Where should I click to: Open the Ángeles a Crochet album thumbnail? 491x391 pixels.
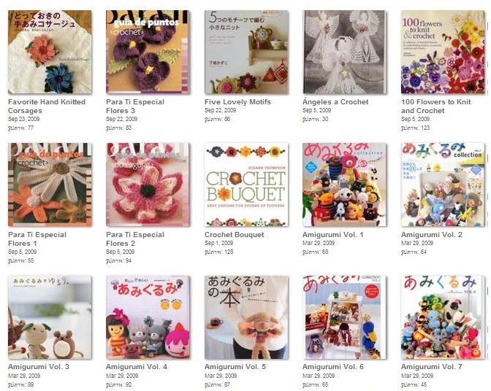(344, 52)
